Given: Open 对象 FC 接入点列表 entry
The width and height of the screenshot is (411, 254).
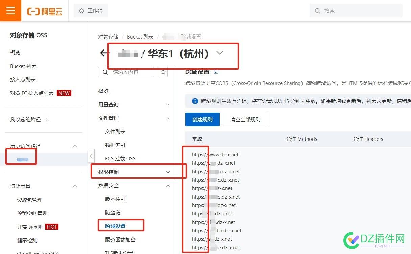Looking at the screenshot, I should point(32,93).
